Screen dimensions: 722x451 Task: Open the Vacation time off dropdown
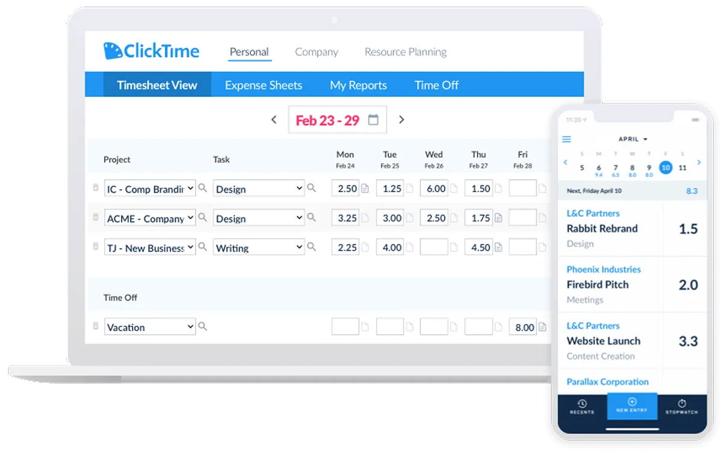tap(150, 327)
